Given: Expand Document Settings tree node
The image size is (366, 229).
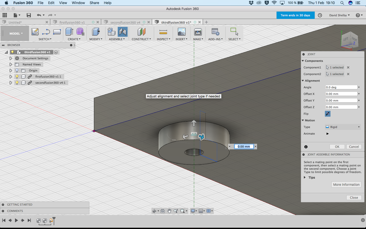Looking at the screenshot, I should tap(11, 58).
